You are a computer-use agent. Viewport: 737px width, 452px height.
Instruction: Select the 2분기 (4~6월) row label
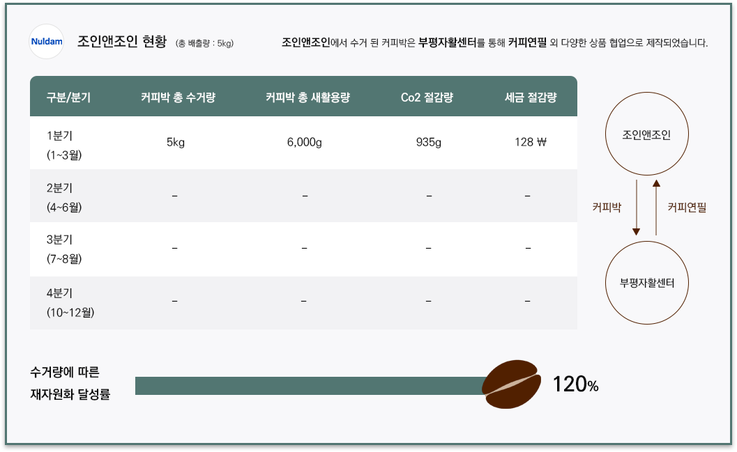64,197
